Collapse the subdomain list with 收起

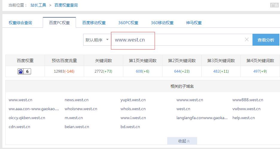182,141
